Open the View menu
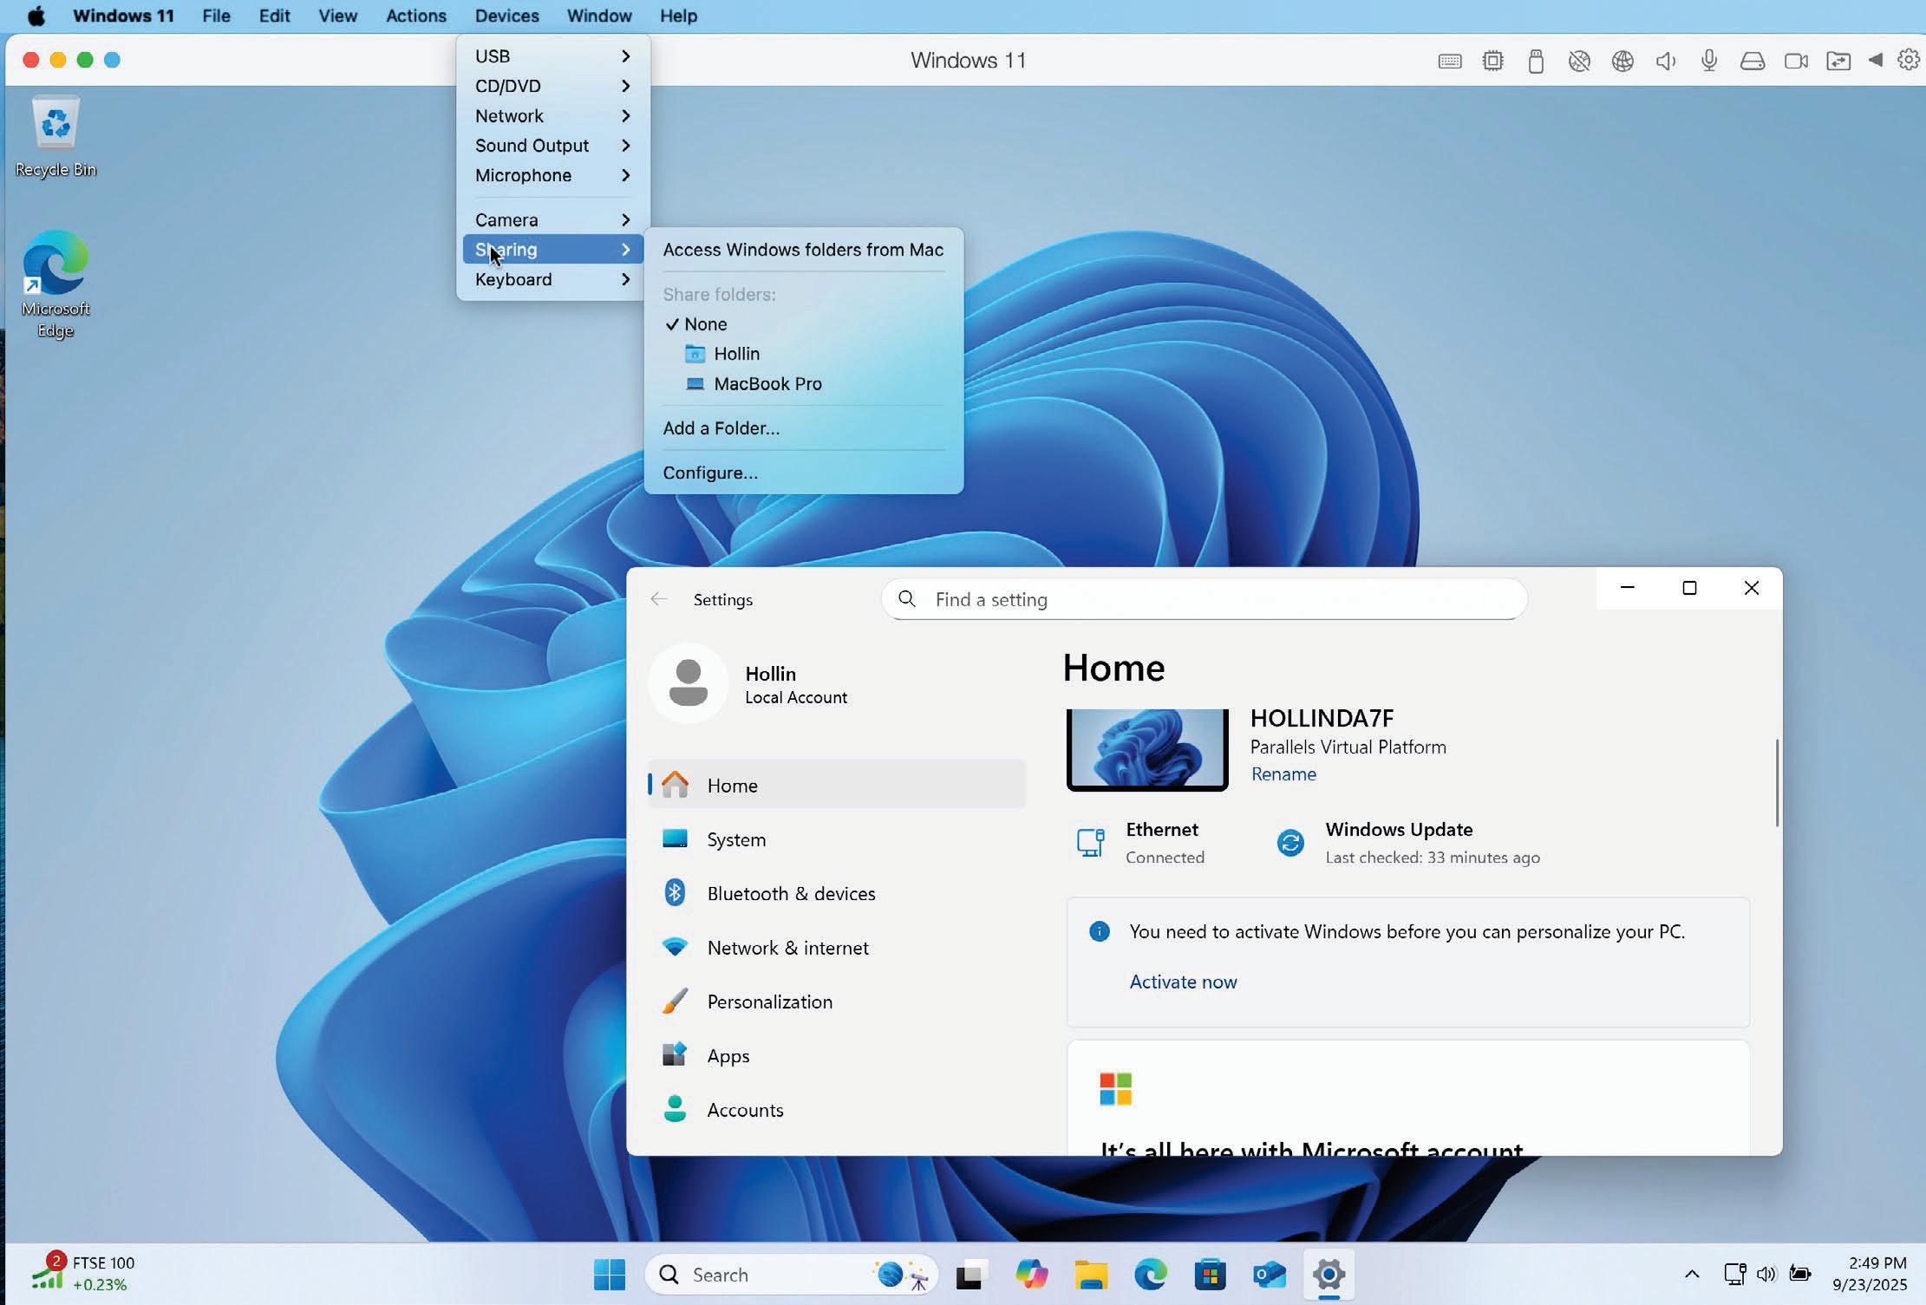This screenshot has width=1926, height=1305. click(x=337, y=16)
